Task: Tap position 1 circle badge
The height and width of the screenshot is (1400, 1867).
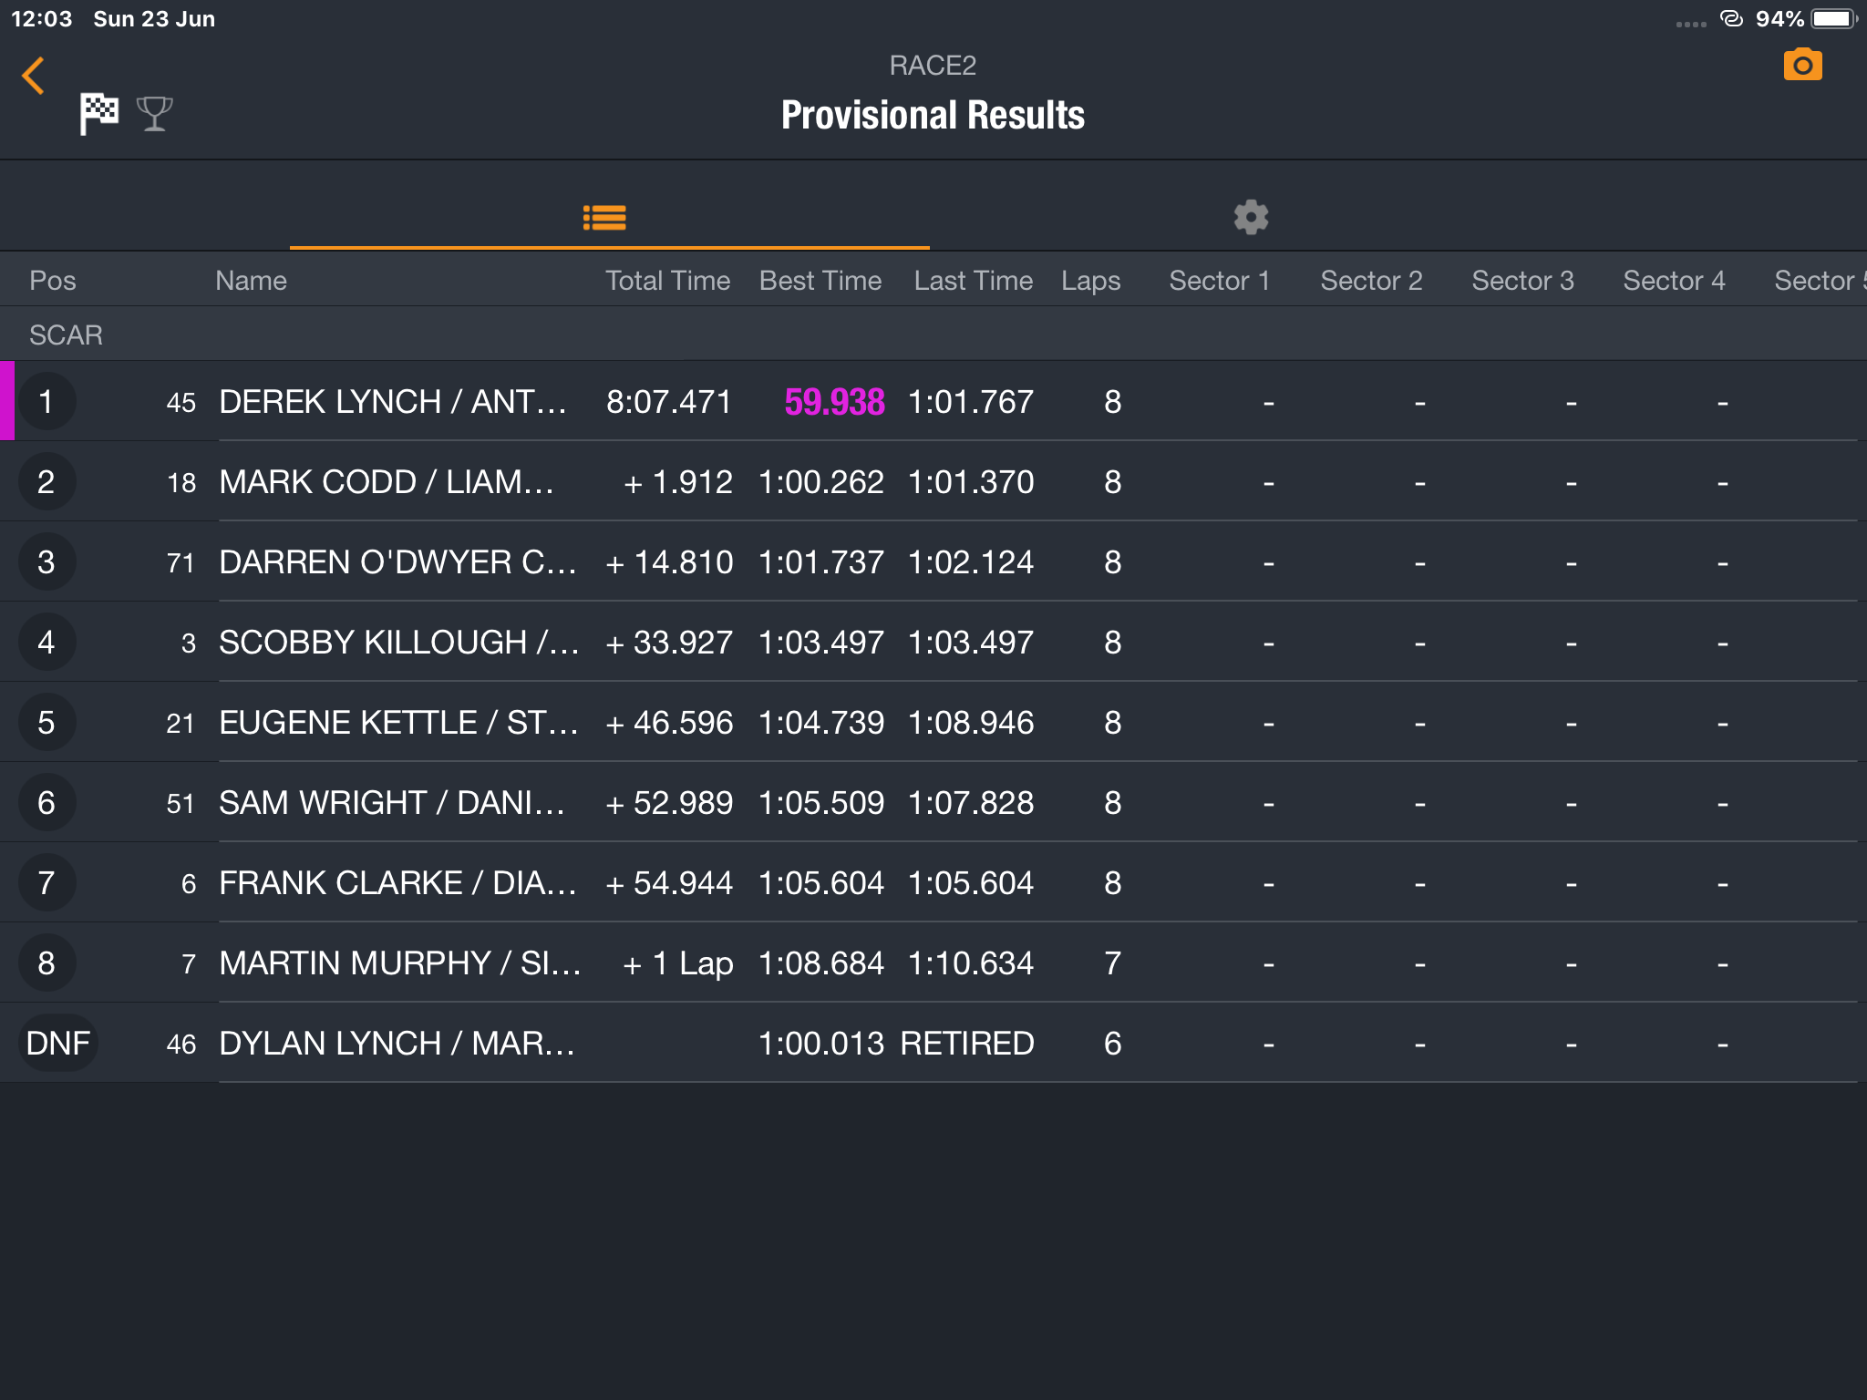Action: click(46, 401)
